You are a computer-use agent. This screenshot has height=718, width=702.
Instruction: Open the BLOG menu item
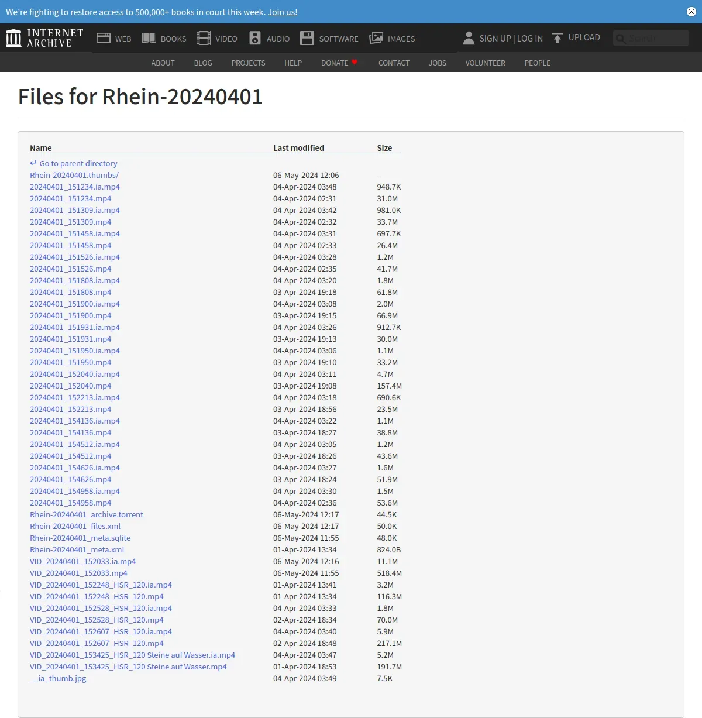pos(203,63)
